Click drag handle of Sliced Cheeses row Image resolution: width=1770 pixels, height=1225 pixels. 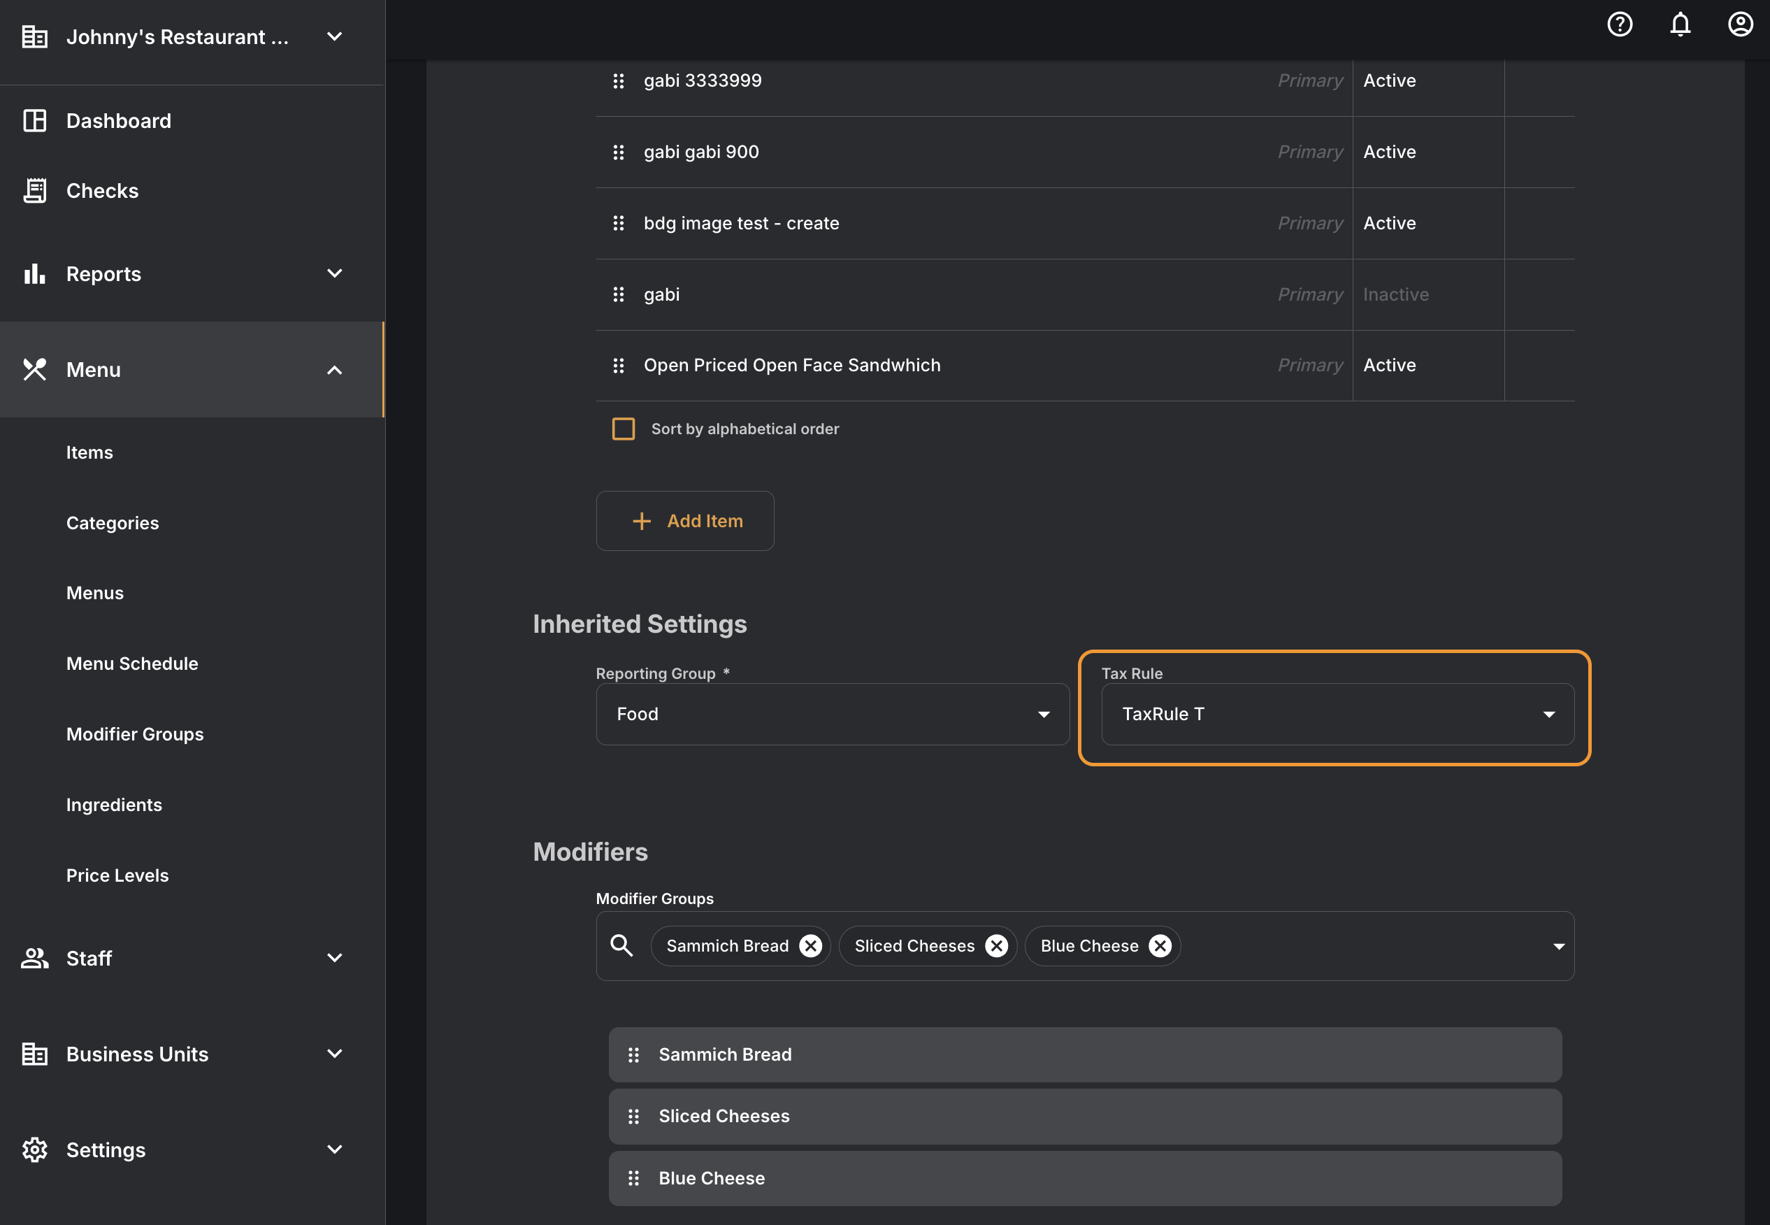coord(634,1116)
